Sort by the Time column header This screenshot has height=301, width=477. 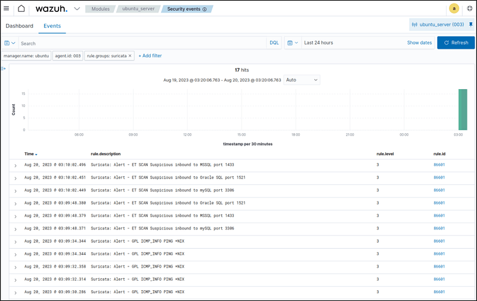31,153
